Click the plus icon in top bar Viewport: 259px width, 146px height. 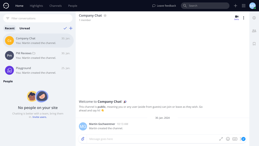point(235,6)
